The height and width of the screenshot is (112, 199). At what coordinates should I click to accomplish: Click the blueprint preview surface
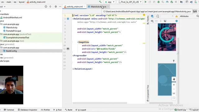167,79
